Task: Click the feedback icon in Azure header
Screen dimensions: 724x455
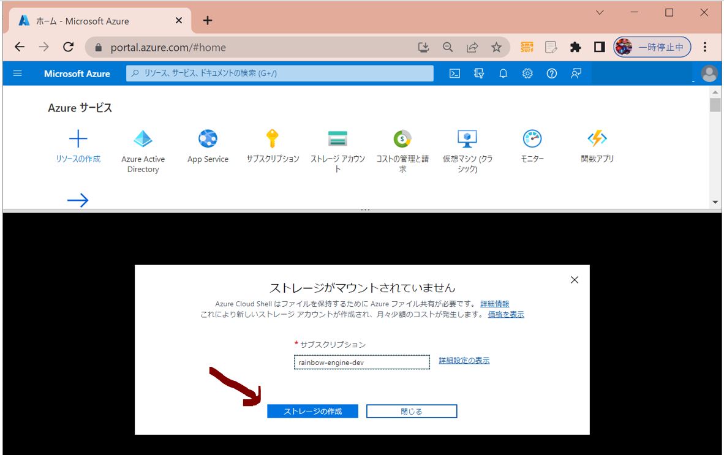Action: click(576, 73)
